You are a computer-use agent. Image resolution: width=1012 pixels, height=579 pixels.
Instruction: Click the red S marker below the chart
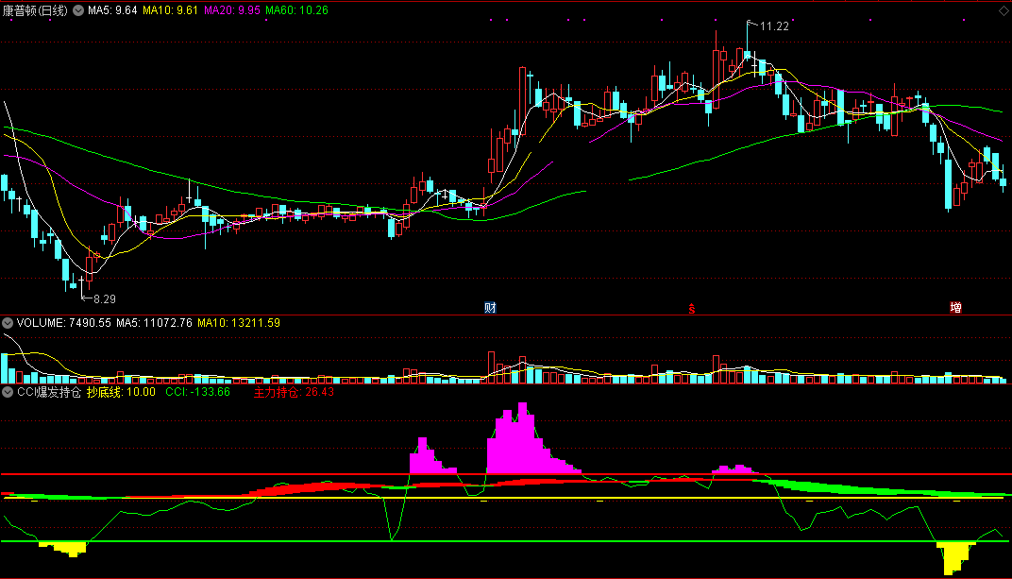coord(691,309)
